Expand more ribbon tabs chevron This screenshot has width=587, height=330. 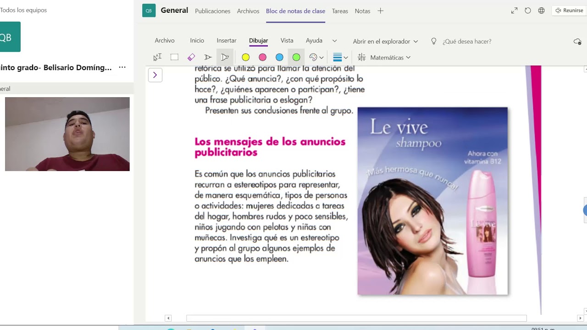pyautogui.click(x=335, y=41)
